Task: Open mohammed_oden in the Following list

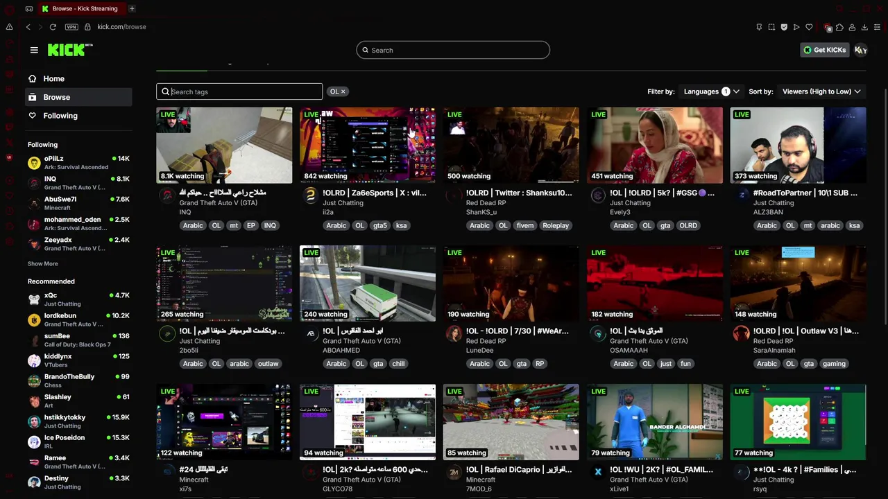Action: click(78, 223)
